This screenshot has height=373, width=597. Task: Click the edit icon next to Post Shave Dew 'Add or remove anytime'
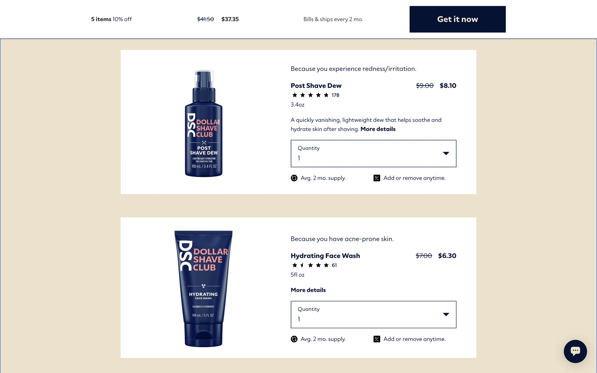tap(377, 178)
